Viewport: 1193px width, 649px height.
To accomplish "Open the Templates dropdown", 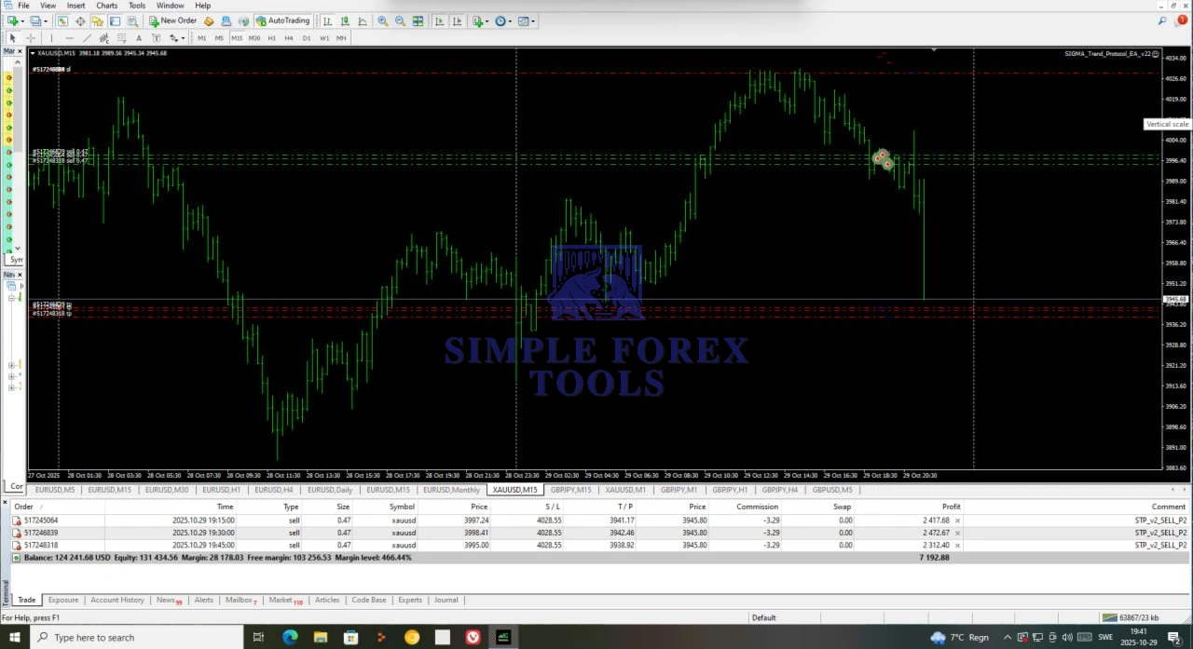I will [527, 20].
